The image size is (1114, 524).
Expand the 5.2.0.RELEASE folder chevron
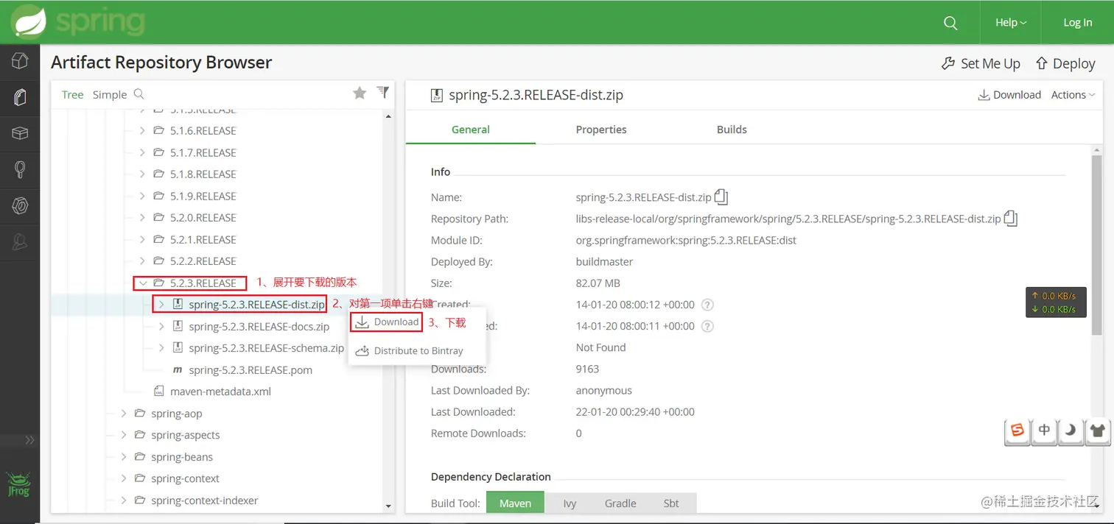tap(142, 218)
